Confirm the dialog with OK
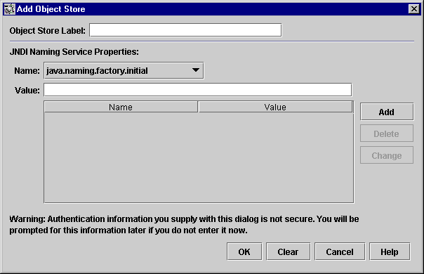This screenshot has height=274, width=424. click(244, 252)
